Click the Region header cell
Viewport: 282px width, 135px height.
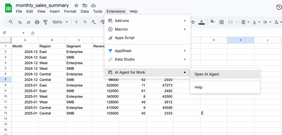tap(52, 46)
